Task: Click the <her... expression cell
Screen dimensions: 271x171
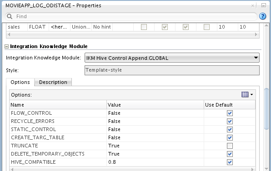Action: click(x=60, y=27)
